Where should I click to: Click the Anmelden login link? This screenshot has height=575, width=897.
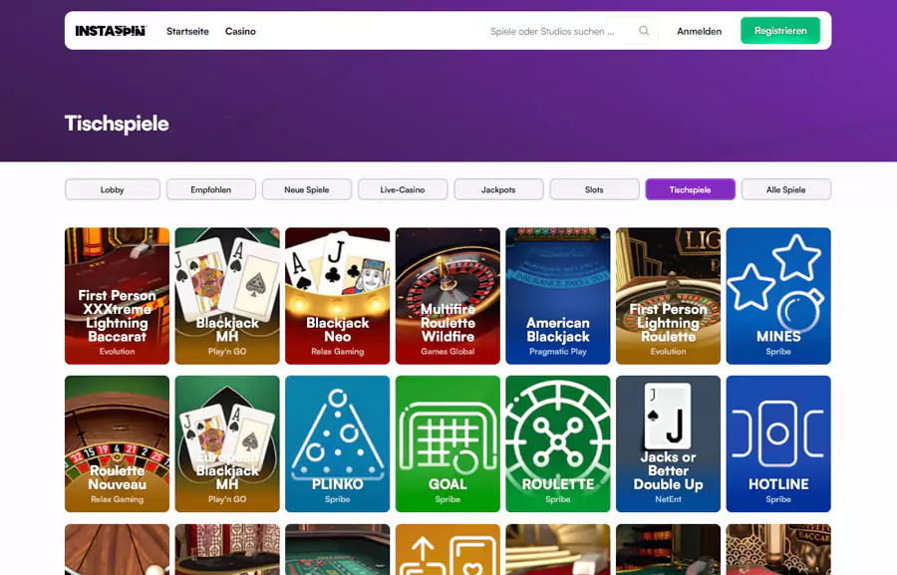pyautogui.click(x=699, y=31)
